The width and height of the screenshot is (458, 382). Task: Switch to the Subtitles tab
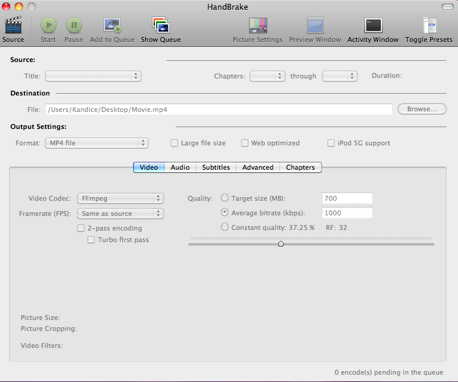pos(216,167)
